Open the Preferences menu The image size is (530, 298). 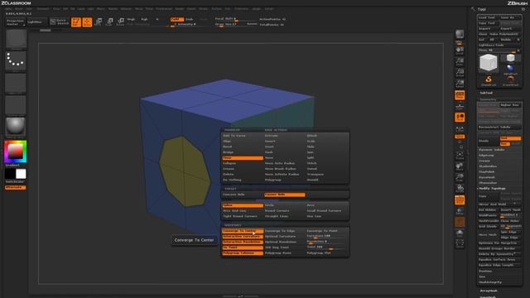tap(164, 9)
